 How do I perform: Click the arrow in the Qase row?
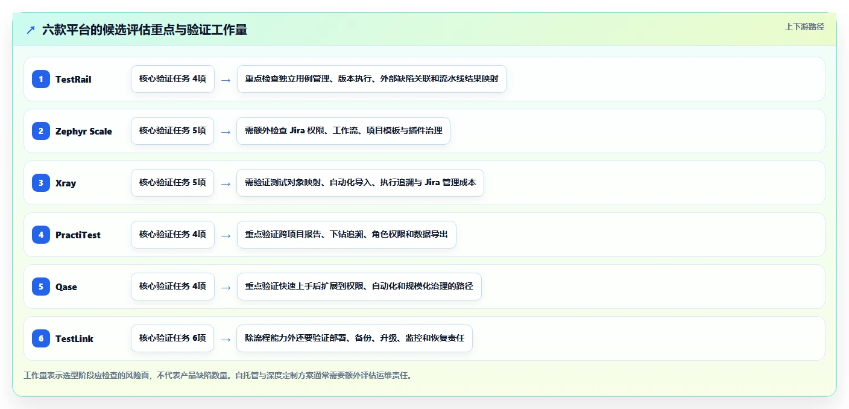(226, 287)
